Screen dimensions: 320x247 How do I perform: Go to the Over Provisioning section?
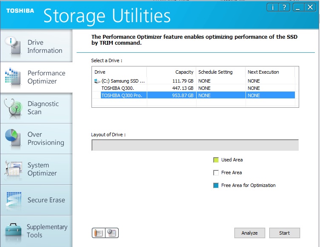(x=36, y=138)
